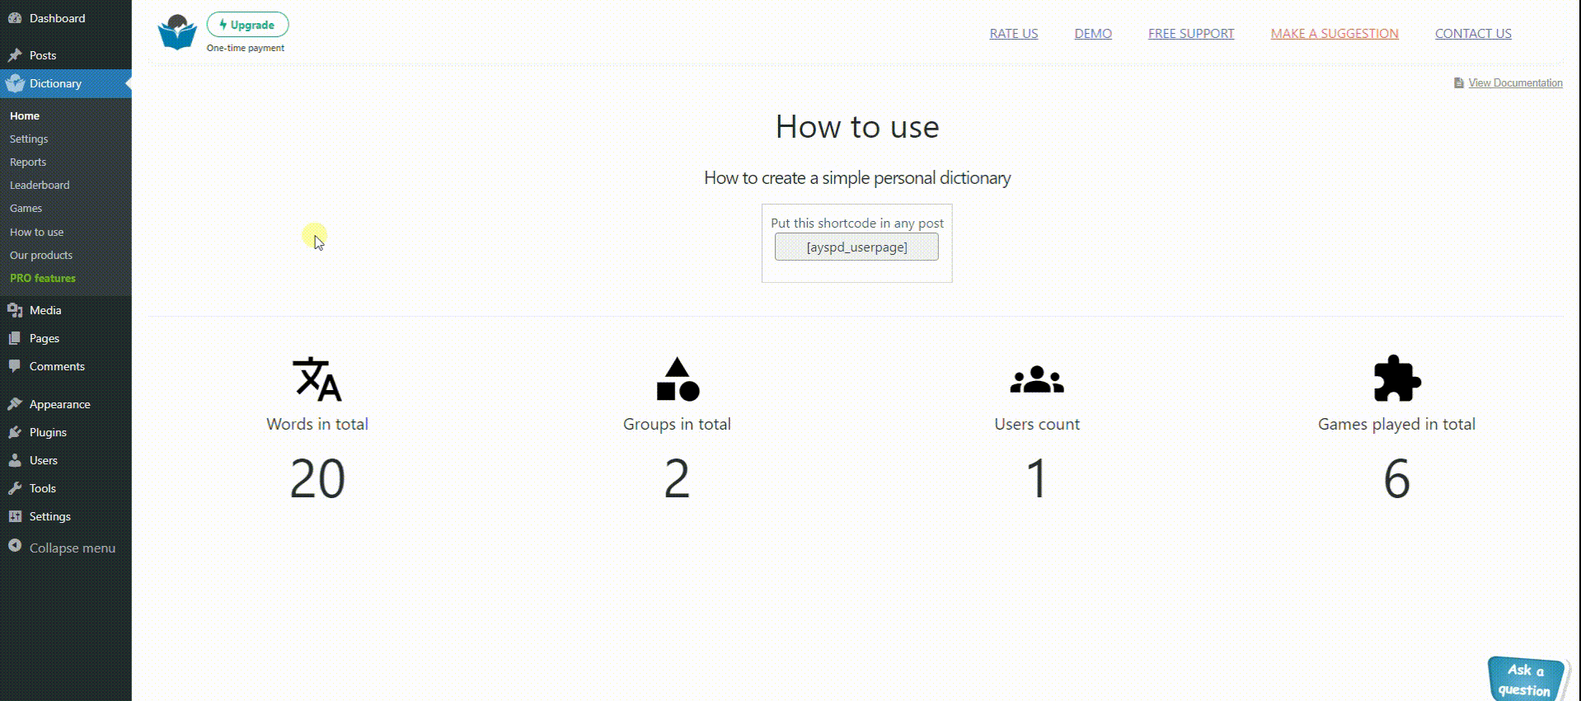This screenshot has height=701, width=1581.
Task: Open Dictionary Settings submenu item
Action: 29,139
